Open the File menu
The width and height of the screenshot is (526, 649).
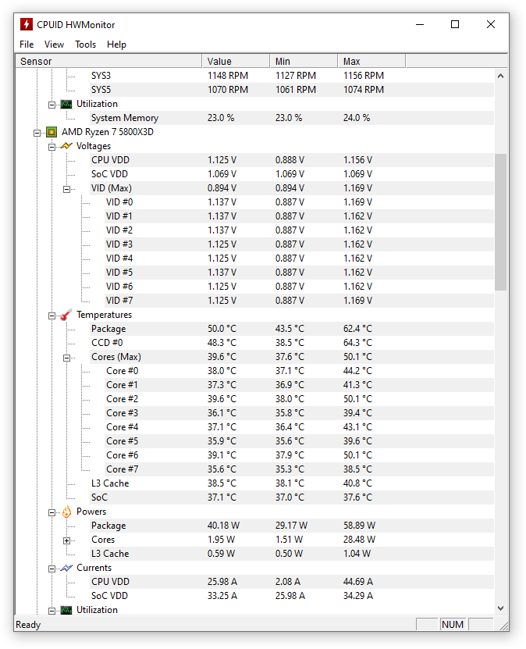click(x=27, y=45)
